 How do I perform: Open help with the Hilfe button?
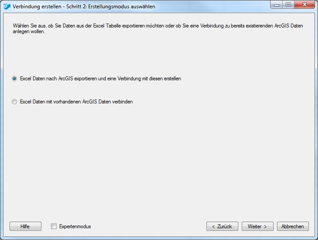[x=25, y=226]
